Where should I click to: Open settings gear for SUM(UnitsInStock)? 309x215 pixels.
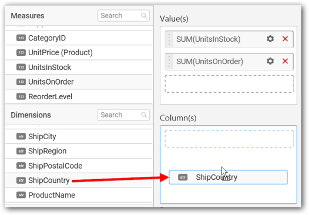(270, 39)
